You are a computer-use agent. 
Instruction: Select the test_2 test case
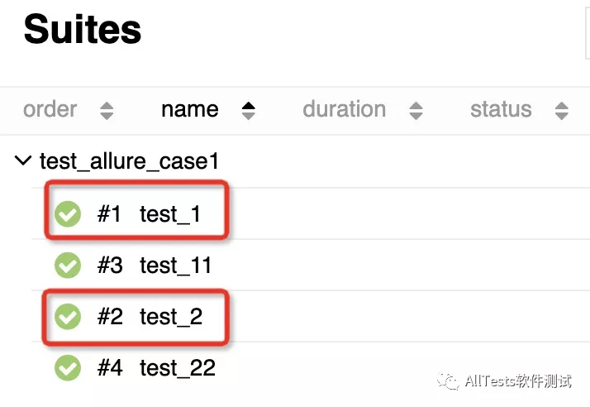click(171, 316)
